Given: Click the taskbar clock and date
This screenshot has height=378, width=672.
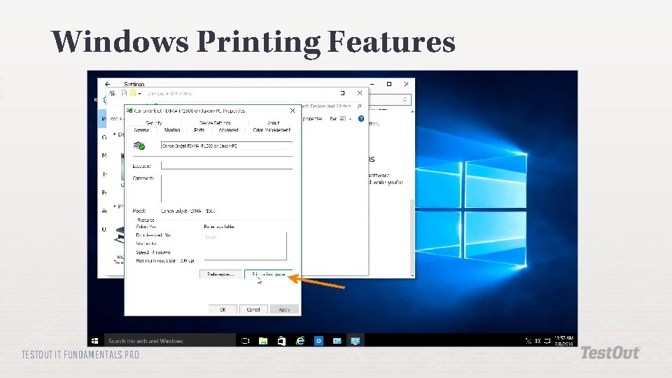Looking at the screenshot, I should 563,341.
